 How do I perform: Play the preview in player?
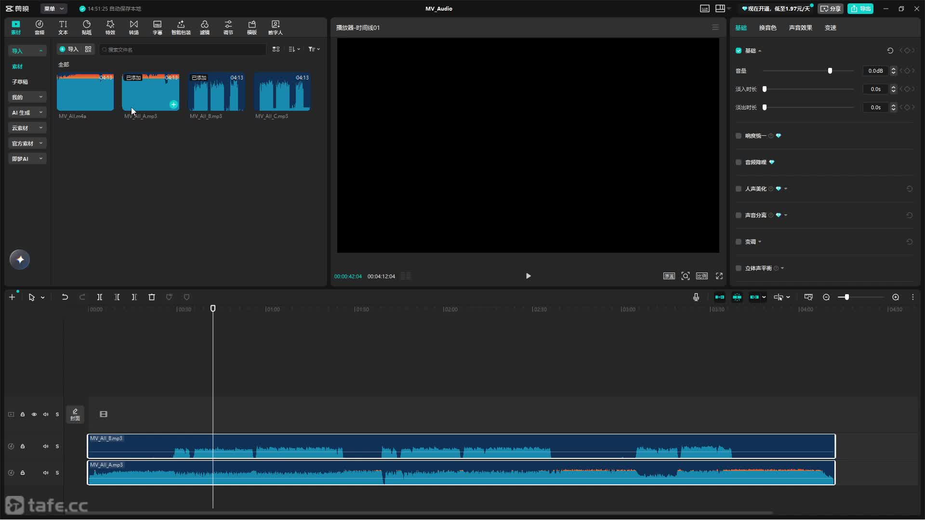coord(528,276)
